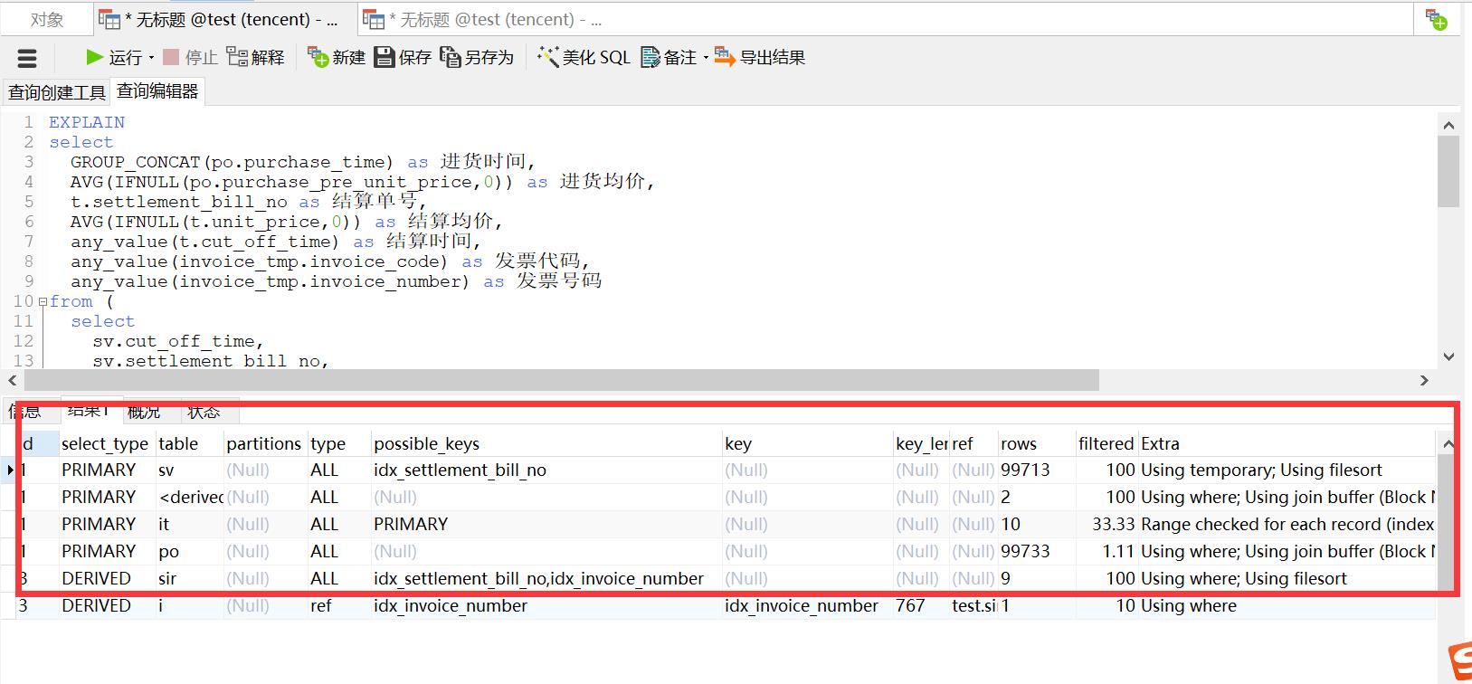Screen dimensions: 1472x684
Task: Click the Stop (停止) icon
Action: pos(171,57)
